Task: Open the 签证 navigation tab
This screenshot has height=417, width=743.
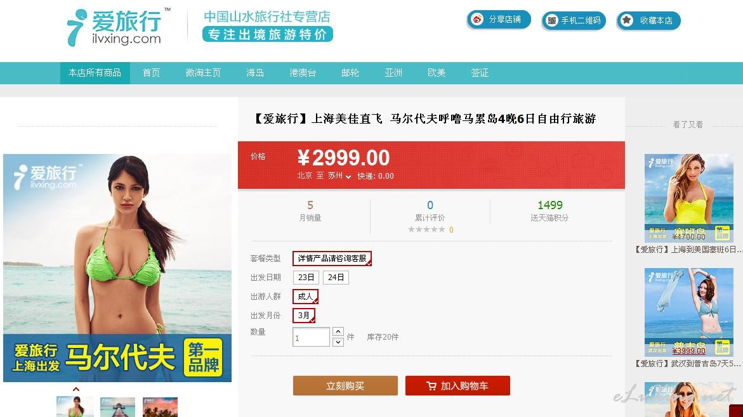Action: [x=480, y=73]
